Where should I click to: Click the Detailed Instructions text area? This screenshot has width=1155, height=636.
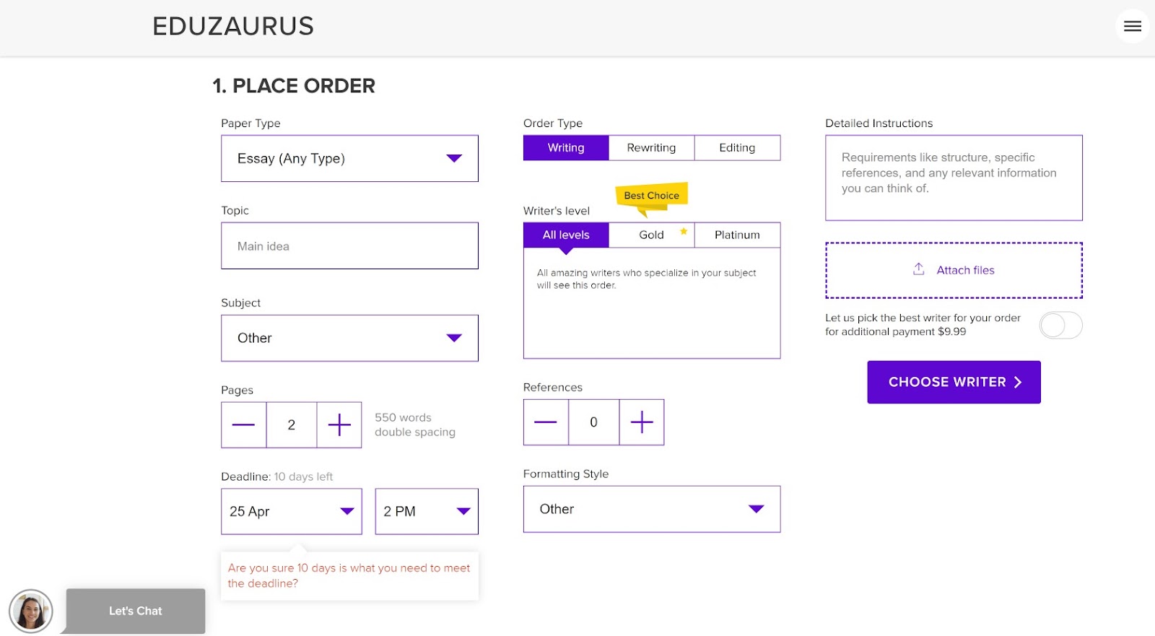[x=954, y=178]
